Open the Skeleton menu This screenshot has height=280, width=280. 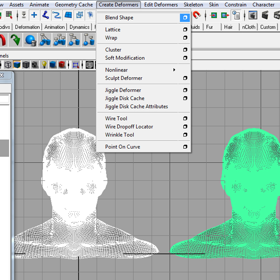point(193,5)
